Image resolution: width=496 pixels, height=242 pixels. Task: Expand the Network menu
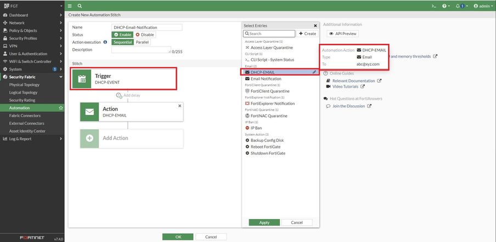pos(32,22)
